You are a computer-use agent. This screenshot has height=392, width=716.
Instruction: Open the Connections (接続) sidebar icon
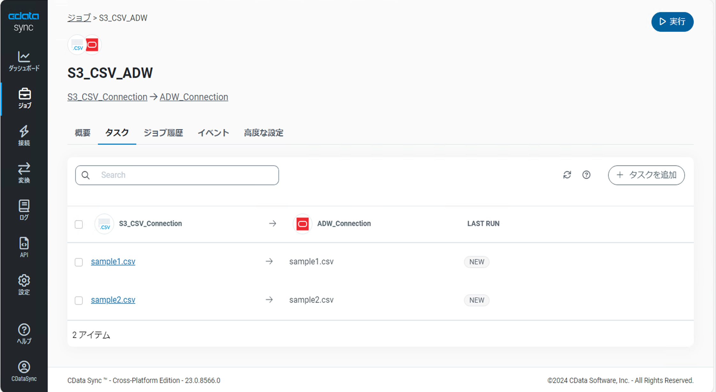pyautogui.click(x=24, y=135)
